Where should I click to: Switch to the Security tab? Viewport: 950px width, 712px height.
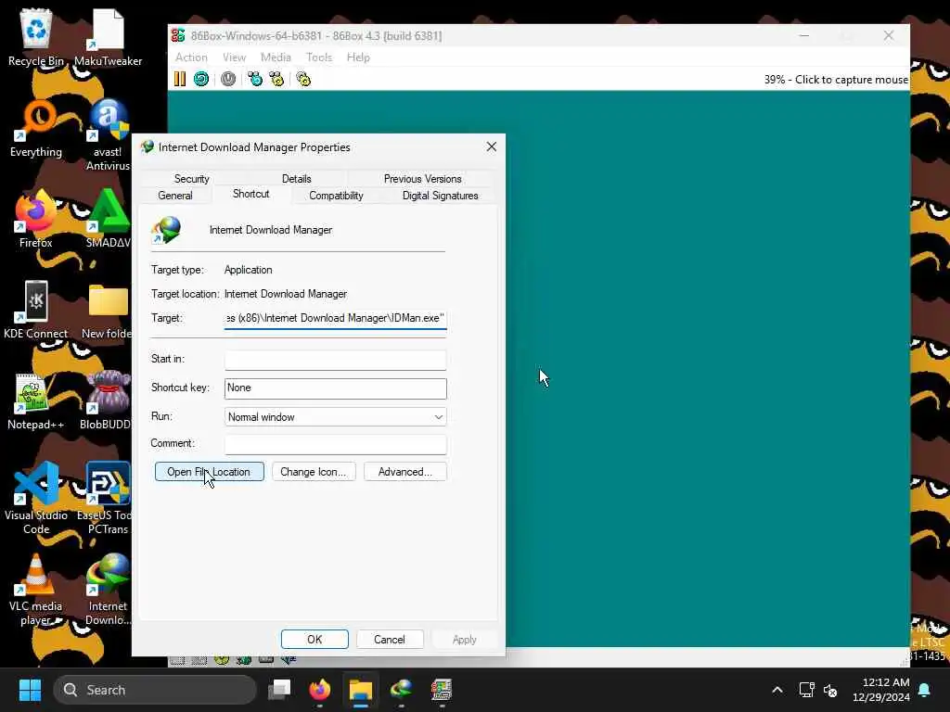click(191, 179)
